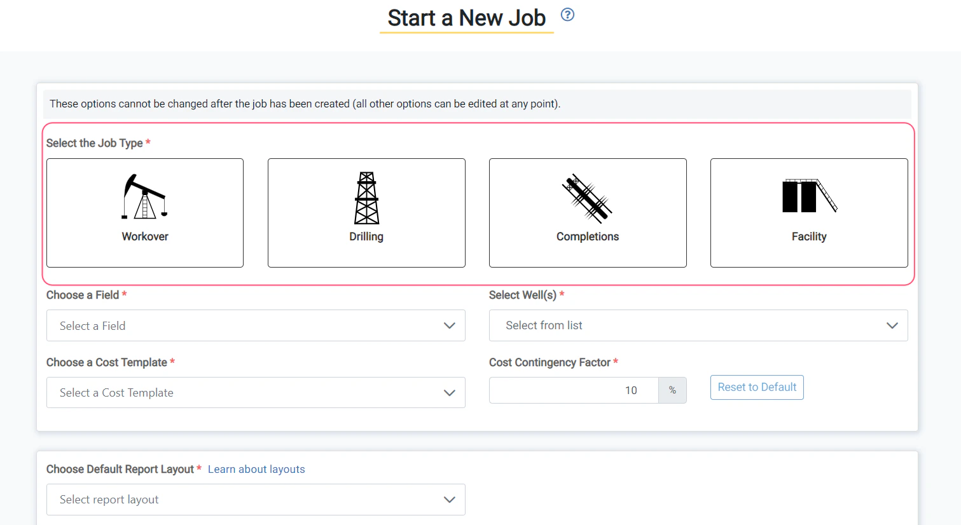Click the chevron on the Select Well(s) dropdown
This screenshot has width=961, height=525.
click(892, 325)
